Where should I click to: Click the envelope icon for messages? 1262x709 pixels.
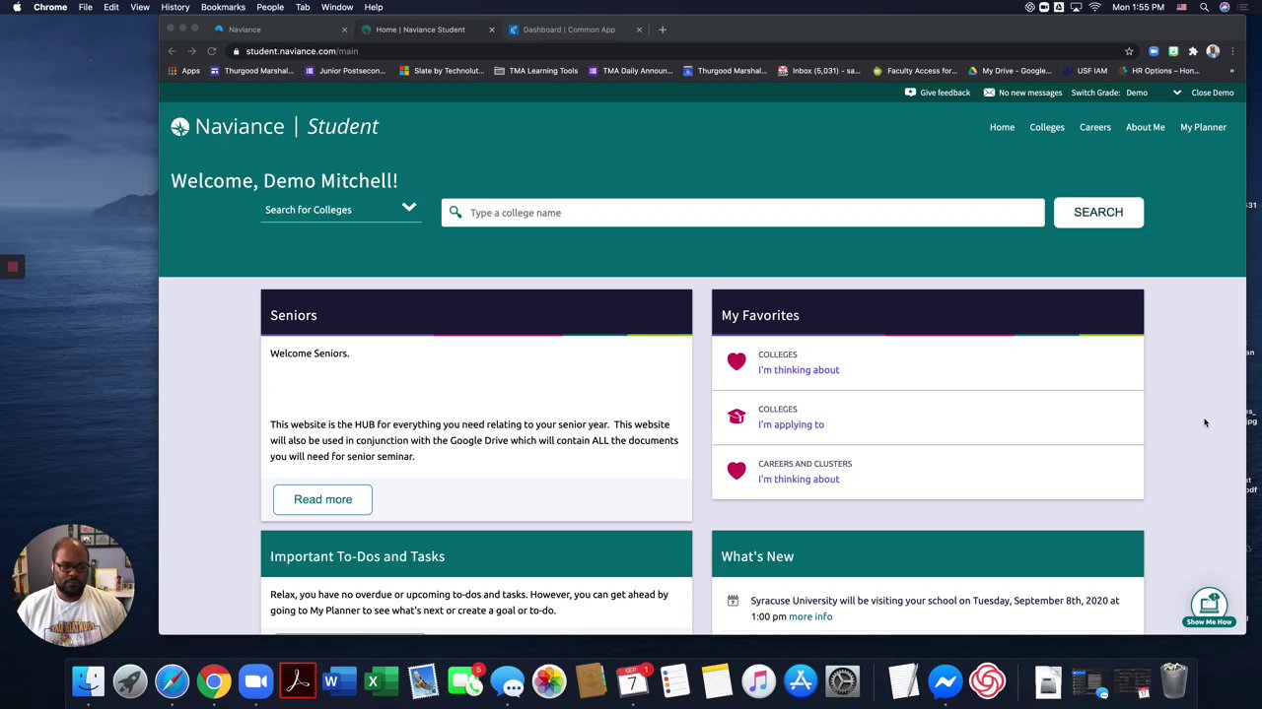coord(989,93)
